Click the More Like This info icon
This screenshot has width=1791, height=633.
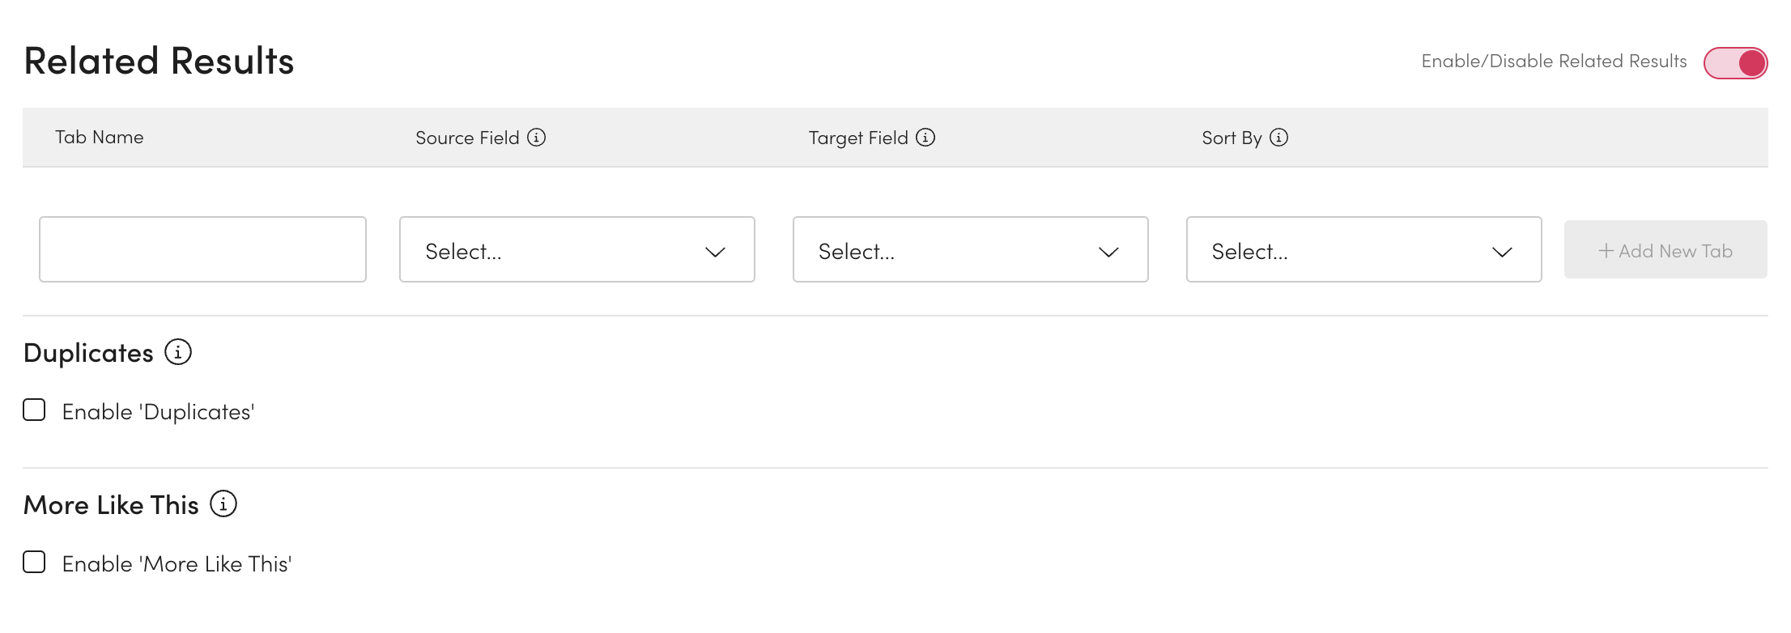[223, 503]
